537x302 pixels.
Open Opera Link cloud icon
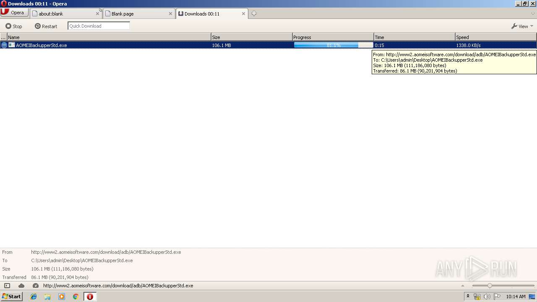coord(21,286)
